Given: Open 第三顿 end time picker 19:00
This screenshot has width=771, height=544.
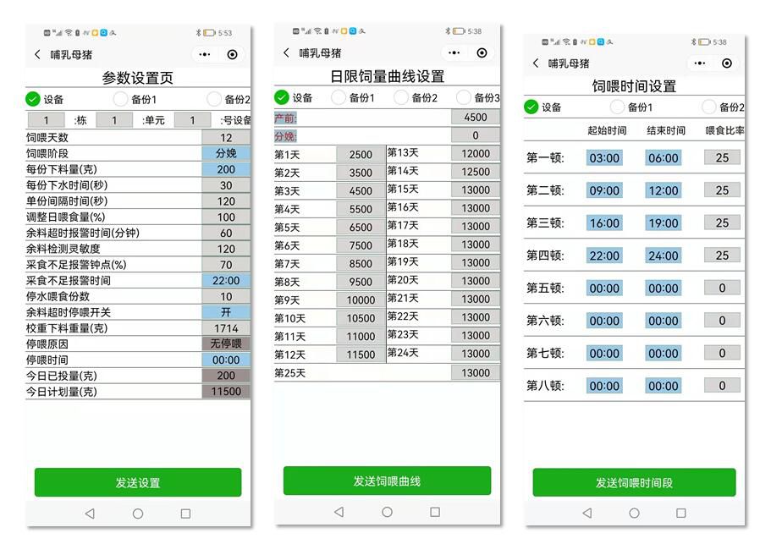Looking at the screenshot, I should point(663,223).
